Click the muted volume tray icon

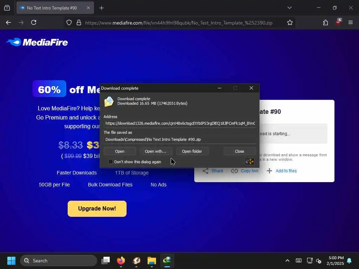pyautogui.click(x=319, y=261)
